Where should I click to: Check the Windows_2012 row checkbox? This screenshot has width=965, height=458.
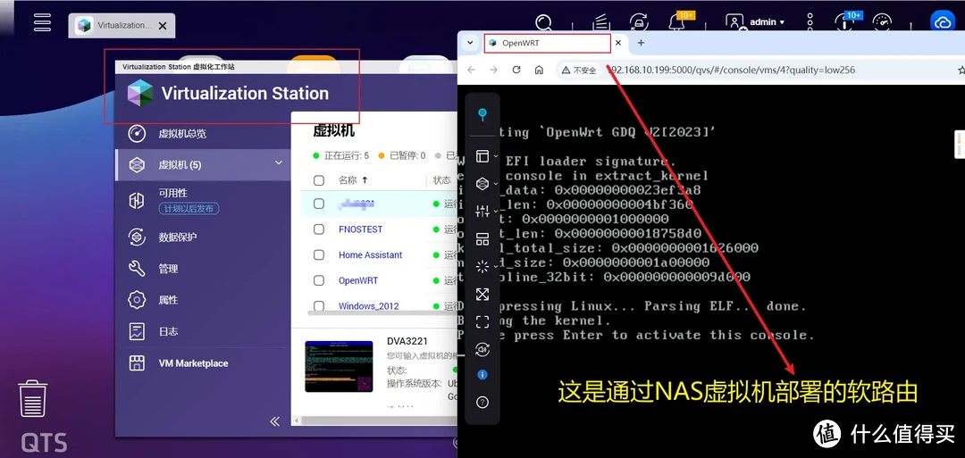(x=319, y=305)
